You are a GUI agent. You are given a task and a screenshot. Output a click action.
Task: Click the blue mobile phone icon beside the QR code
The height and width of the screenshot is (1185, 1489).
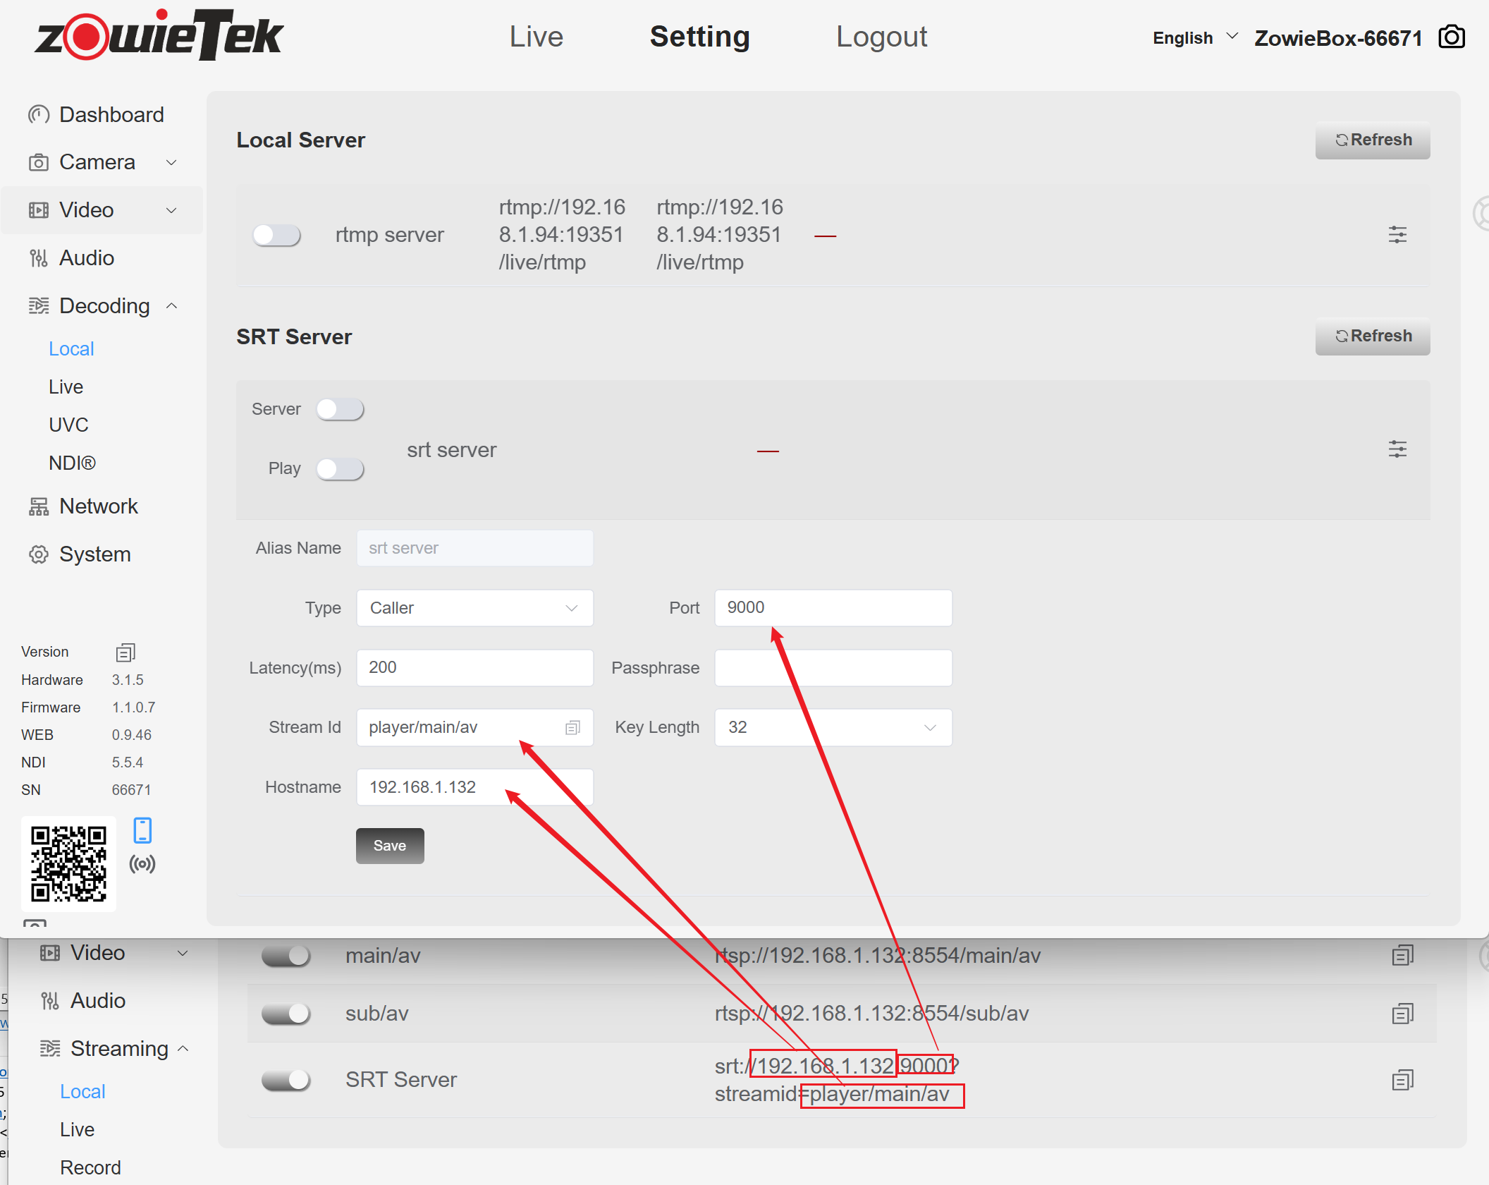[x=142, y=830]
